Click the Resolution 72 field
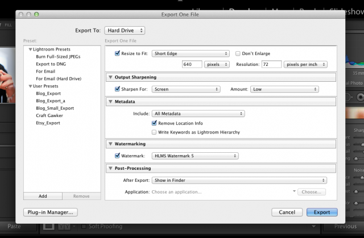The width and height of the screenshot is (364, 238). point(271,64)
